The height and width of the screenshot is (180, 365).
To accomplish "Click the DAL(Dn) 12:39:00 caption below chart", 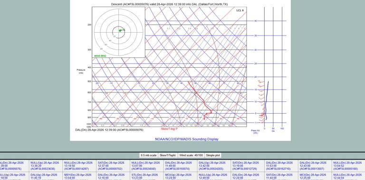I will coord(109,130).
